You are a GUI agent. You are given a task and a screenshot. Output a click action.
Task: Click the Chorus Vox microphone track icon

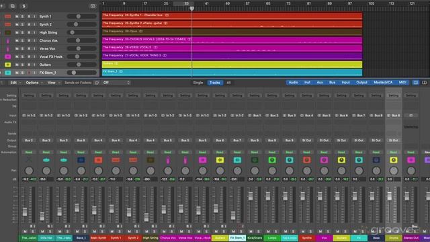tap(7, 40)
